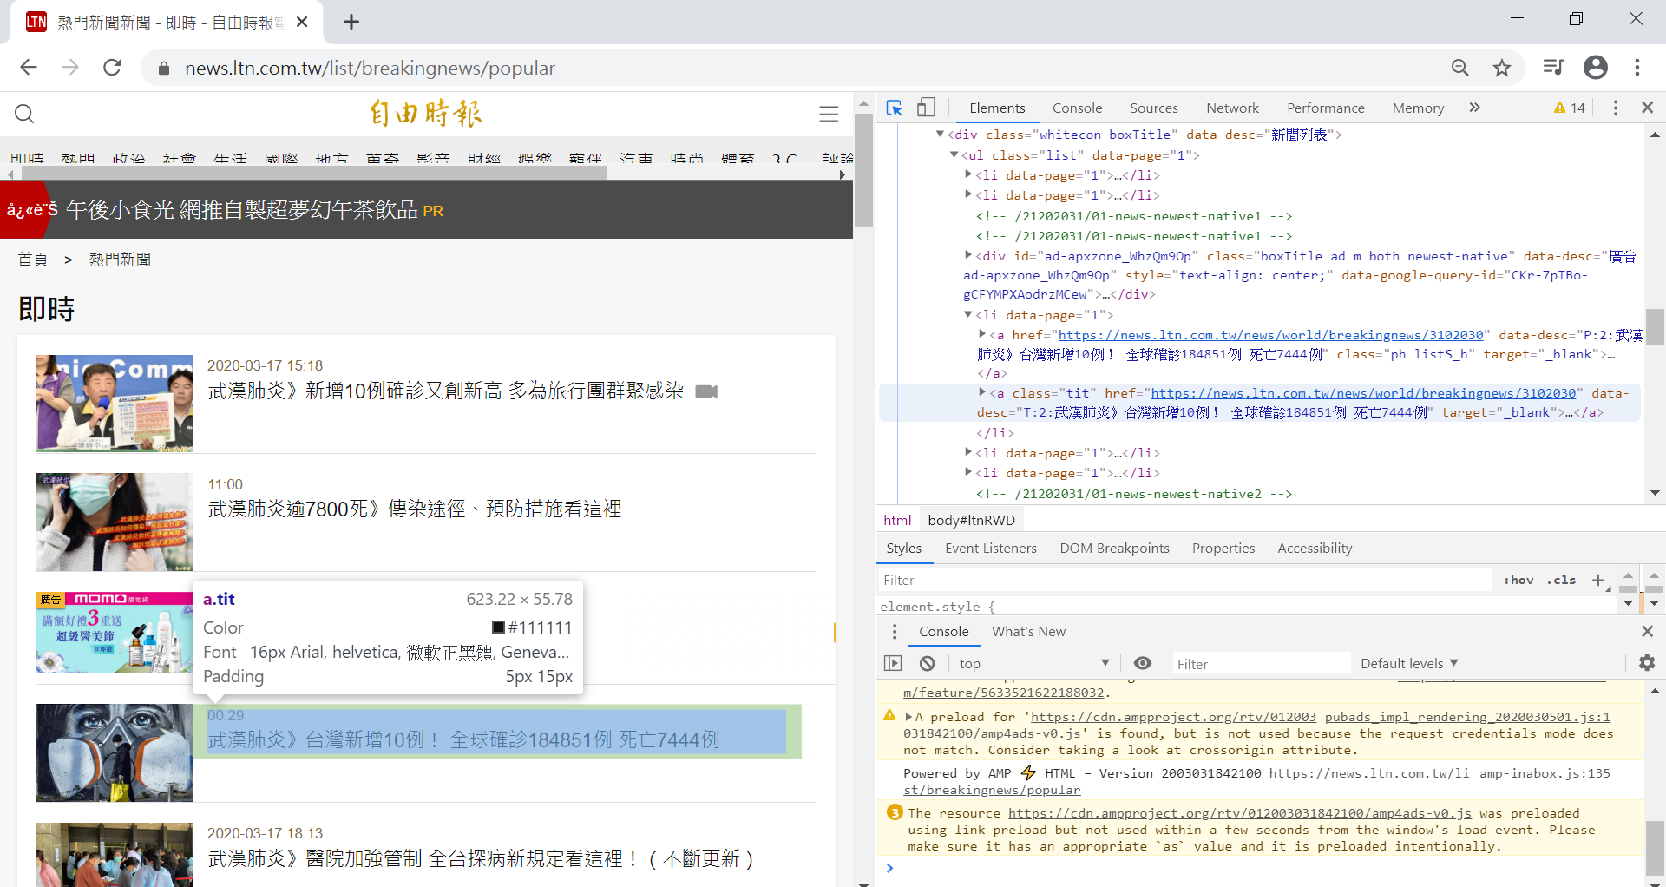Click the site search magnifier icon

(x=24, y=114)
